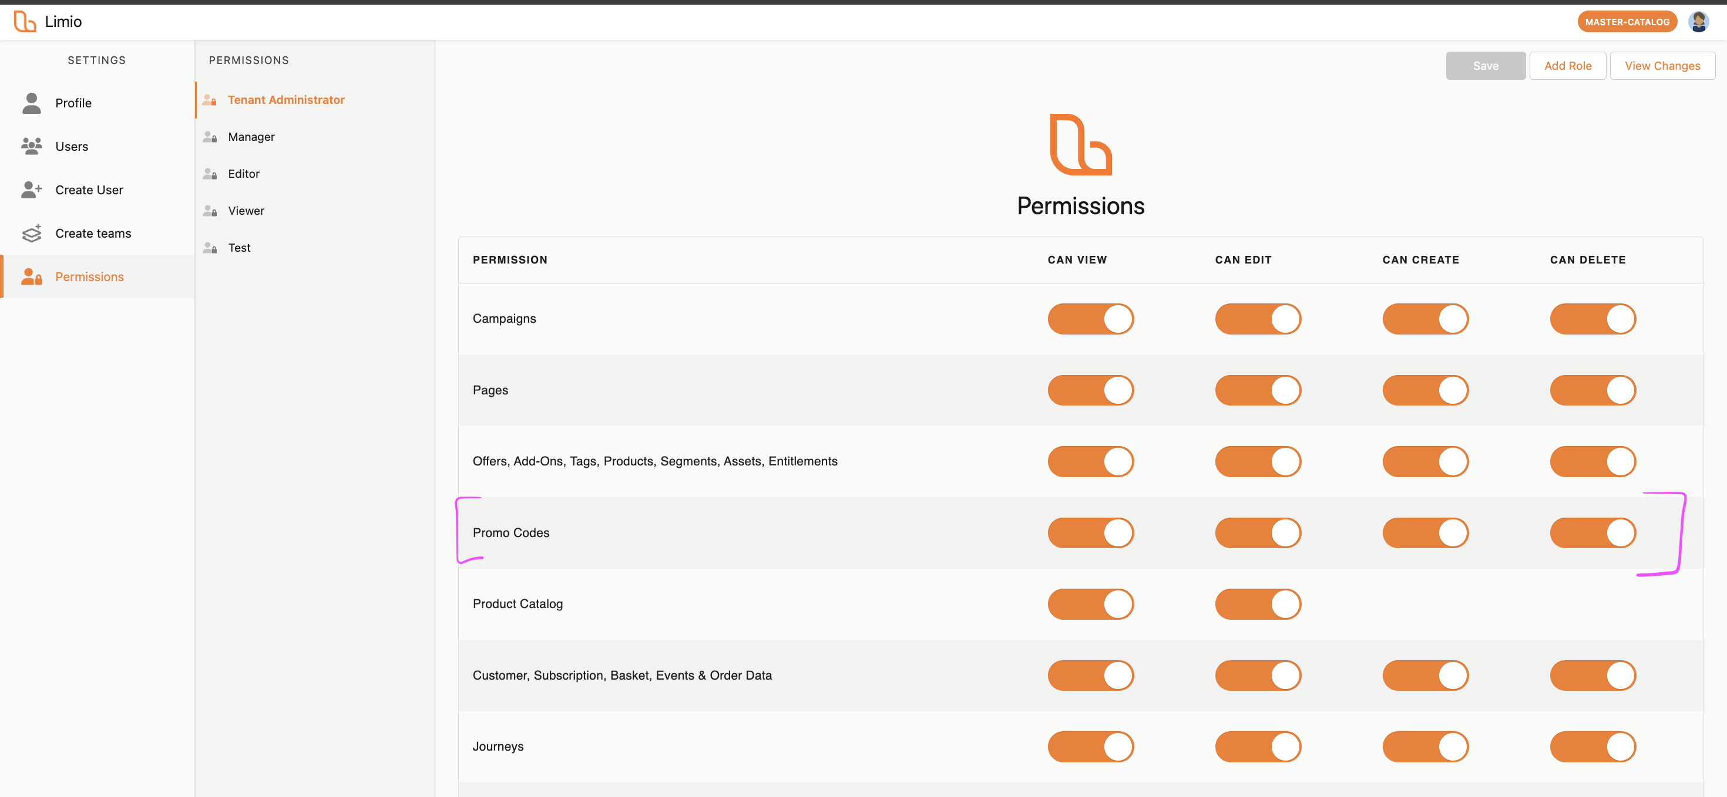Click the Save button
Viewport: 1727px width, 797px height.
pos(1486,66)
